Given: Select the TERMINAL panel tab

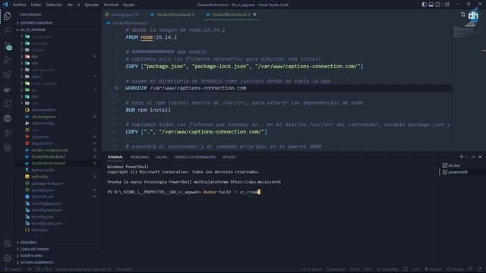Looking at the screenshot, I should 115,157.
